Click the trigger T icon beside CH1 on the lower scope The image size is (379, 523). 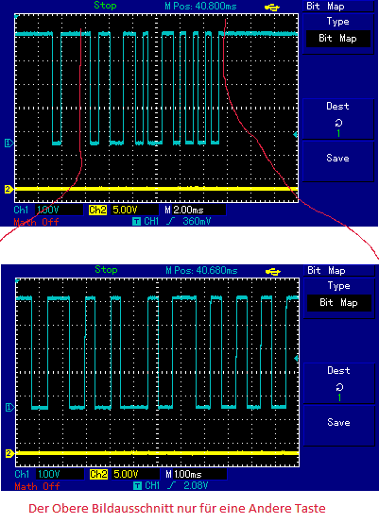(x=137, y=485)
